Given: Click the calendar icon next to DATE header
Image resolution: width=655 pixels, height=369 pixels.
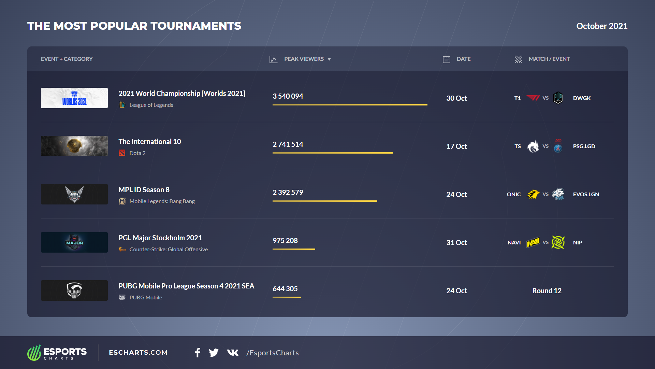Looking at the screenshot, I should tap(447, 59).
